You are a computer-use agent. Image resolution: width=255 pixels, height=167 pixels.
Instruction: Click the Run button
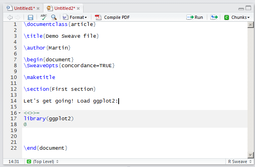coord(195,17)
